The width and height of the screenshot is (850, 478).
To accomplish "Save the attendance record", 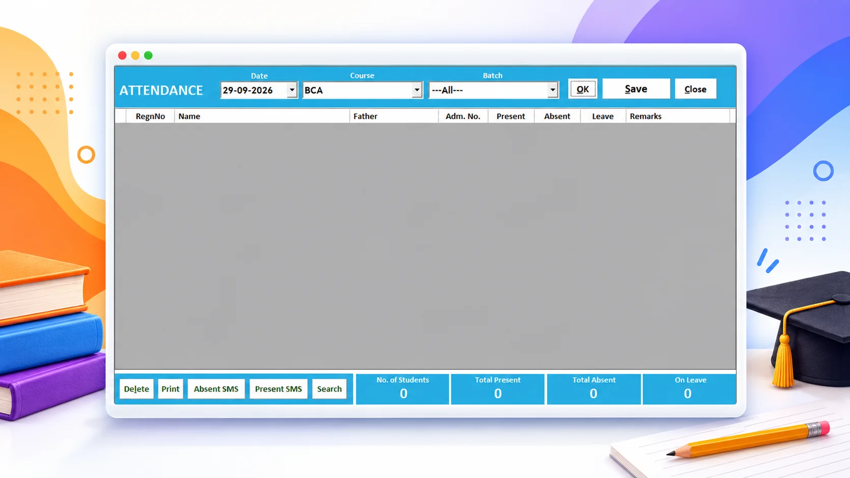I will pyautogui.click(x=636, y=89).
